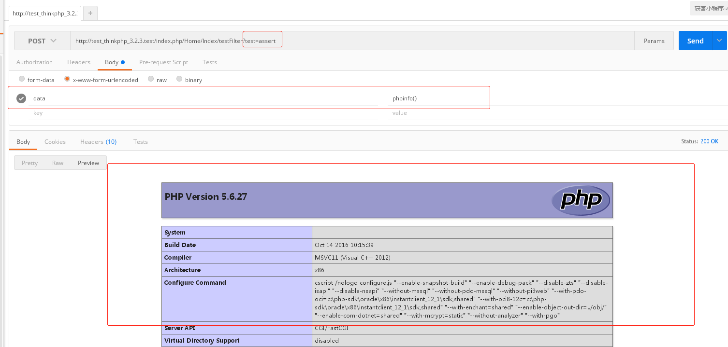Image resolution: width=728 pixels, height=347 pixels.
Task: Open the request Tests tab
Action: [210, 62]
